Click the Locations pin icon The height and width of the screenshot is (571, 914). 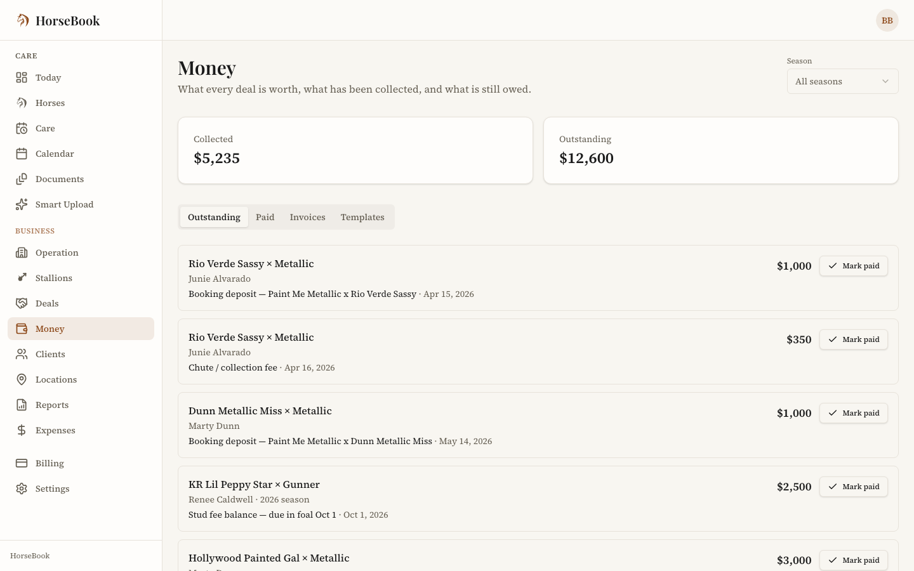click(x=22, y=379)
